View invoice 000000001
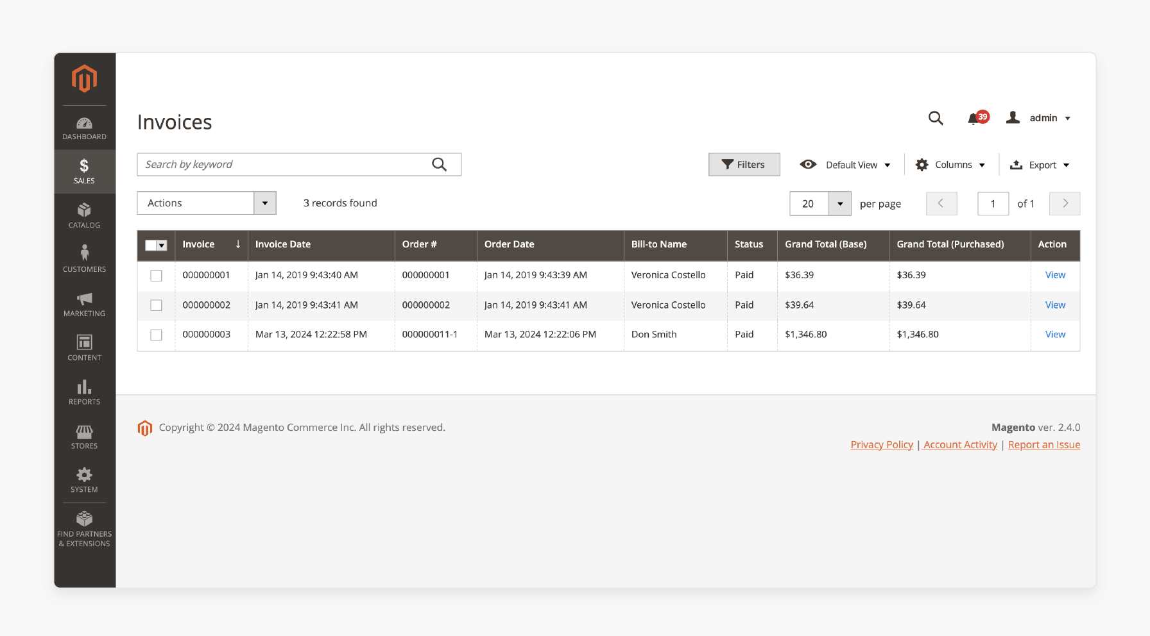This screenshot has width=1150, height=636. [1055, 275]
